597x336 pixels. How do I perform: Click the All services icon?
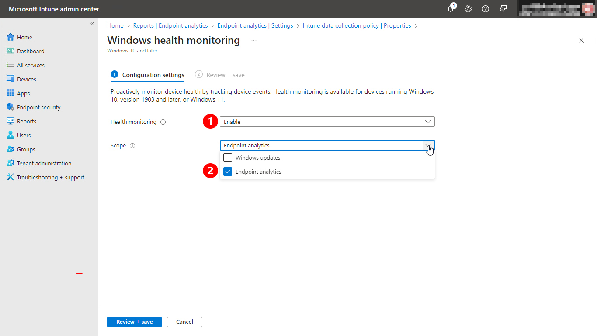click(10, 65)
